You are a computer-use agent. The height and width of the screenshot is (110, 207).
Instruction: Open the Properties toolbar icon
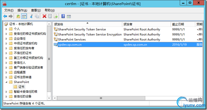coord(50,16)
